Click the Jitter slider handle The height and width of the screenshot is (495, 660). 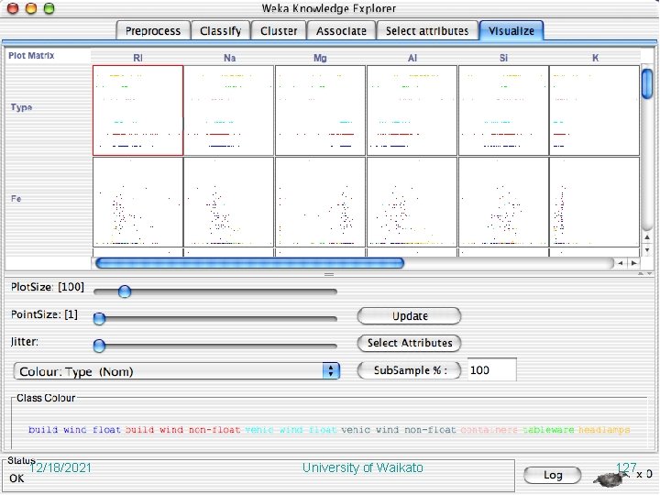click(x=99, y=346)
